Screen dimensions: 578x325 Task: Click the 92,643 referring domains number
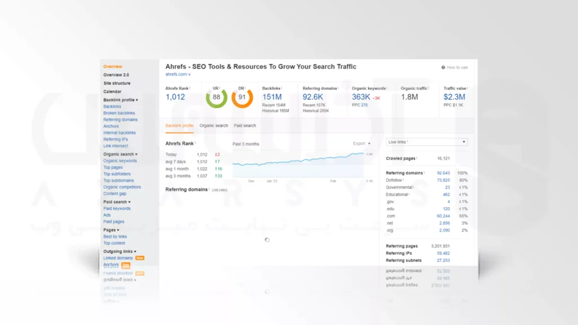[x=444, y=173]
